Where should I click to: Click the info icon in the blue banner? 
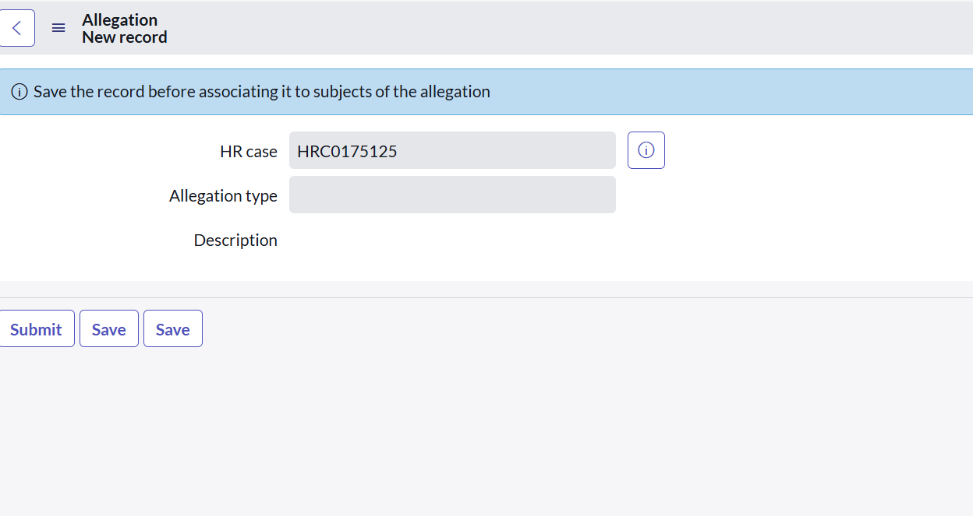click(19, 92)
